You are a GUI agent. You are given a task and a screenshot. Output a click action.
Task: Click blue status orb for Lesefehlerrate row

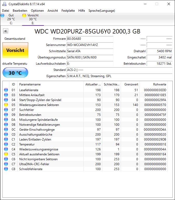coord(6,90)
